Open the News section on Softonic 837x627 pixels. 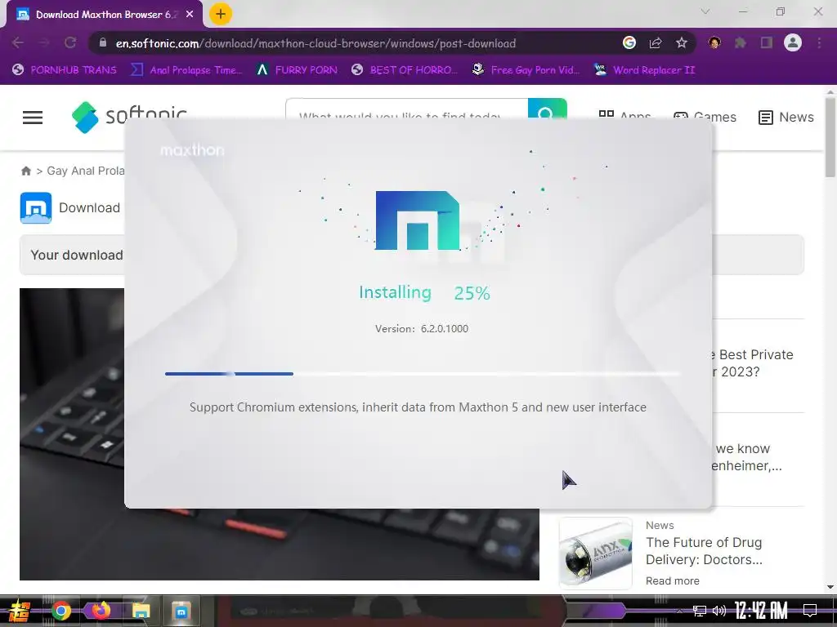click(786, 117)
